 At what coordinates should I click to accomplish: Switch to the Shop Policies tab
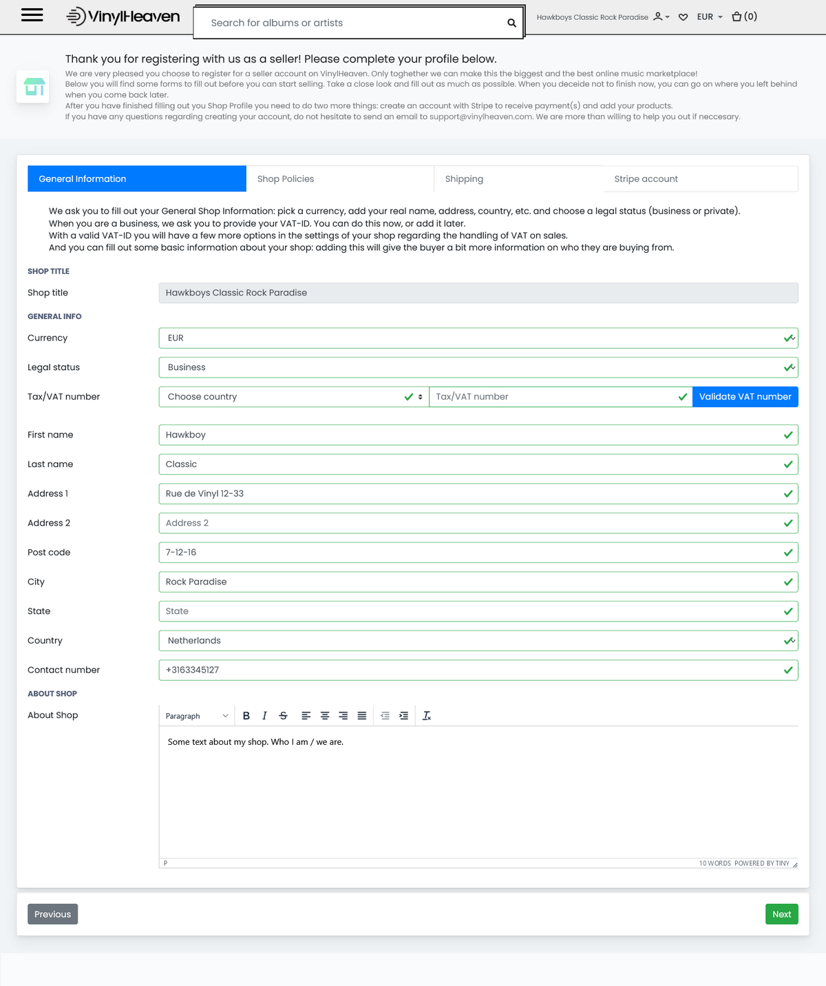point(286,179)
